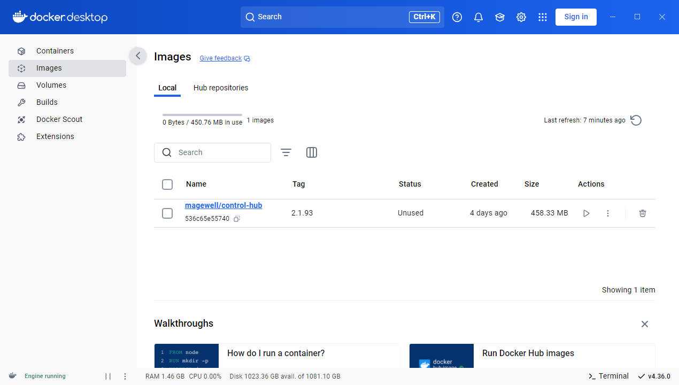
Task: Go to Containers in the sidebar
Action: click(x=55, y=51)
